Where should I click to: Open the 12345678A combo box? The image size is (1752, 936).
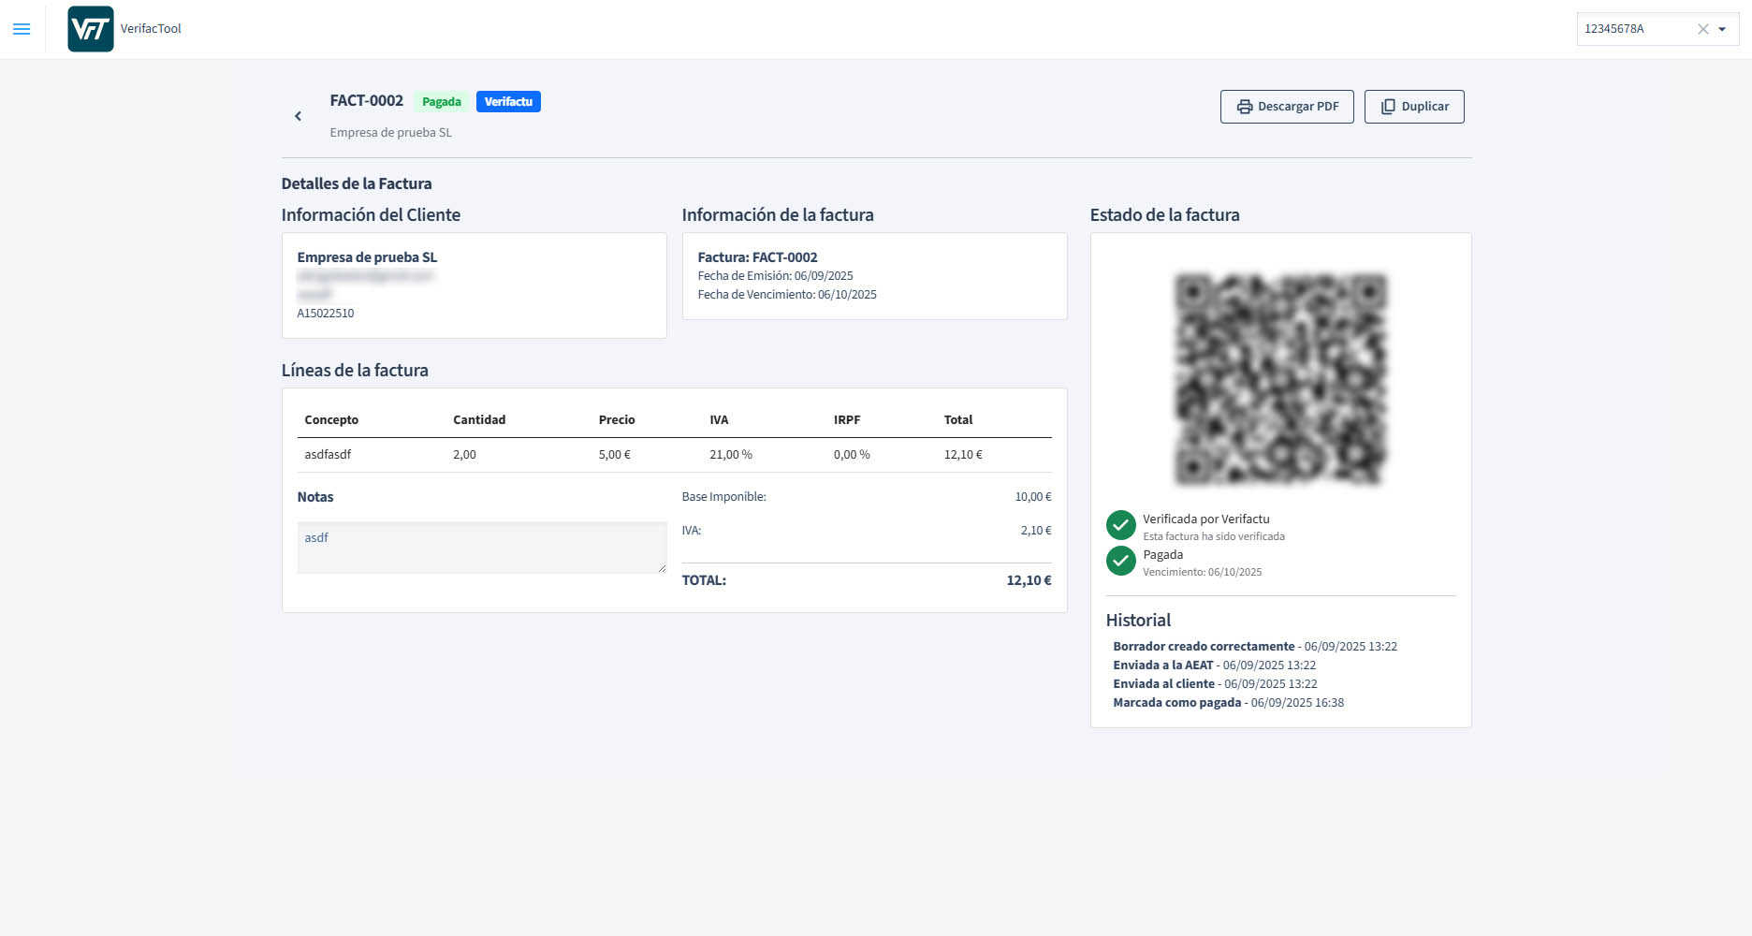pyautogui.click(x=1633, y=29)
